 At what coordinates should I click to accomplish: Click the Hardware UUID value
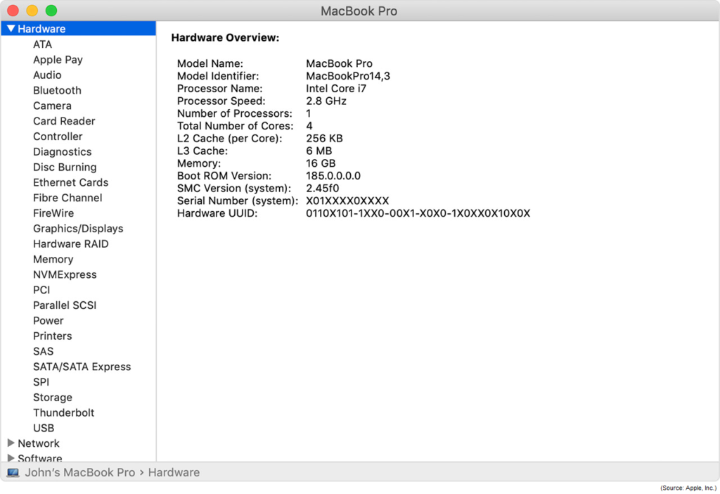tap(418, 213)
